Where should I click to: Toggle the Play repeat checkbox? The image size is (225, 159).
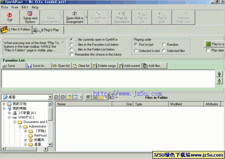tap(208, 50)
